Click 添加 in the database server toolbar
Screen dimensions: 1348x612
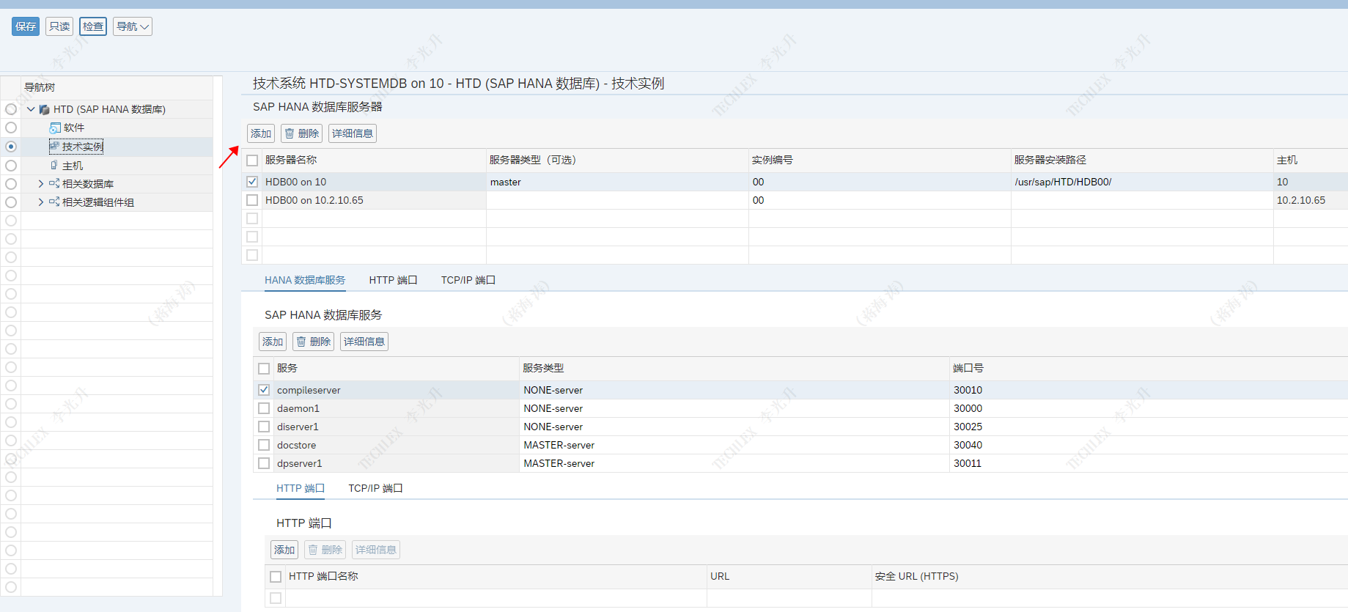(261, 133)
